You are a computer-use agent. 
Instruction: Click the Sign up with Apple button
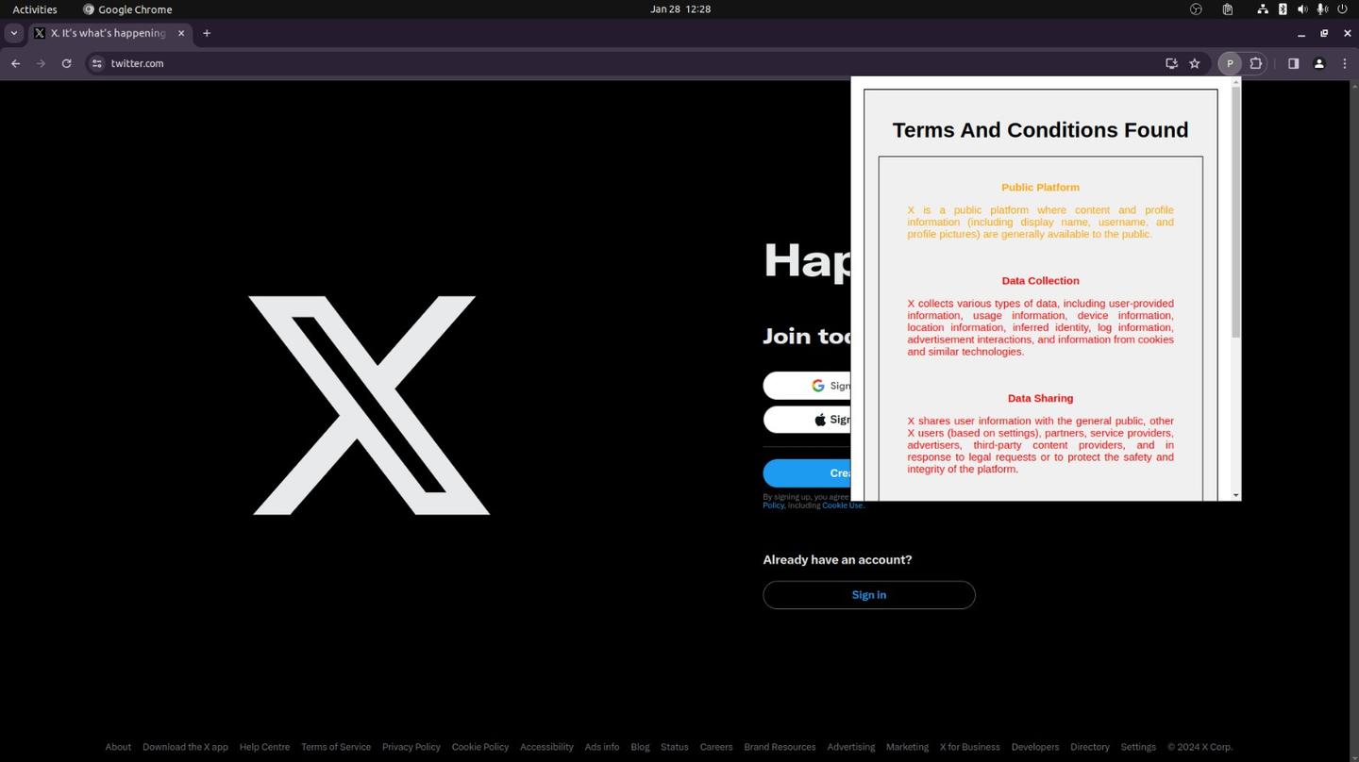coord(807,420)
